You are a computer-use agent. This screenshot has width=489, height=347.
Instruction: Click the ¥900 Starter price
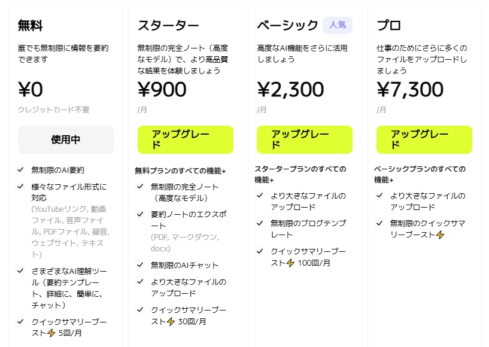[x=162, y=89]
